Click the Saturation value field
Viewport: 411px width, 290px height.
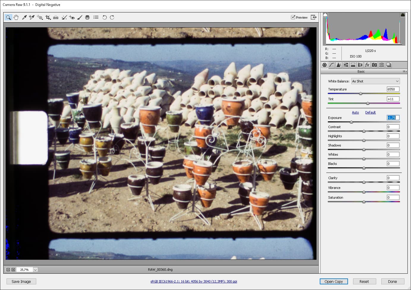click(393, 197)
